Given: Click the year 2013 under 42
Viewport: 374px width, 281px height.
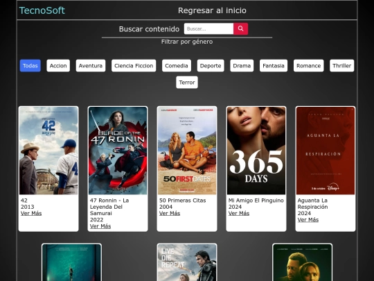Looking at the screenshot, I should click(28, 207).
